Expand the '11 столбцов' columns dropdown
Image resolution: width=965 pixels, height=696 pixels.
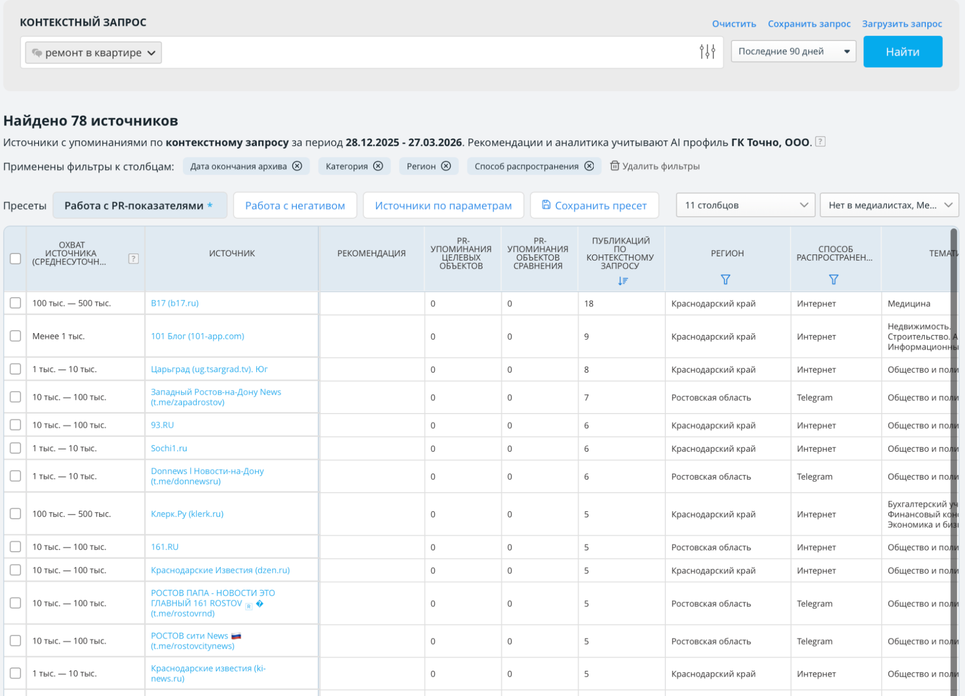click(745, 205)
